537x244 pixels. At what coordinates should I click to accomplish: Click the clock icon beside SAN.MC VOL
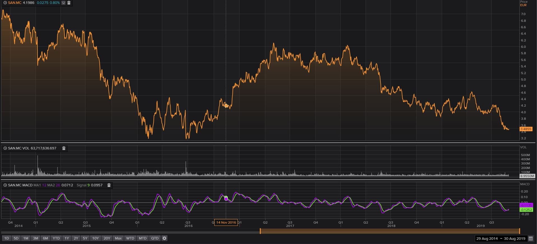point(5,148)
